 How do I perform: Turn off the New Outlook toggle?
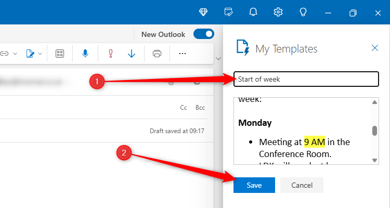click(x=203, y=34)
